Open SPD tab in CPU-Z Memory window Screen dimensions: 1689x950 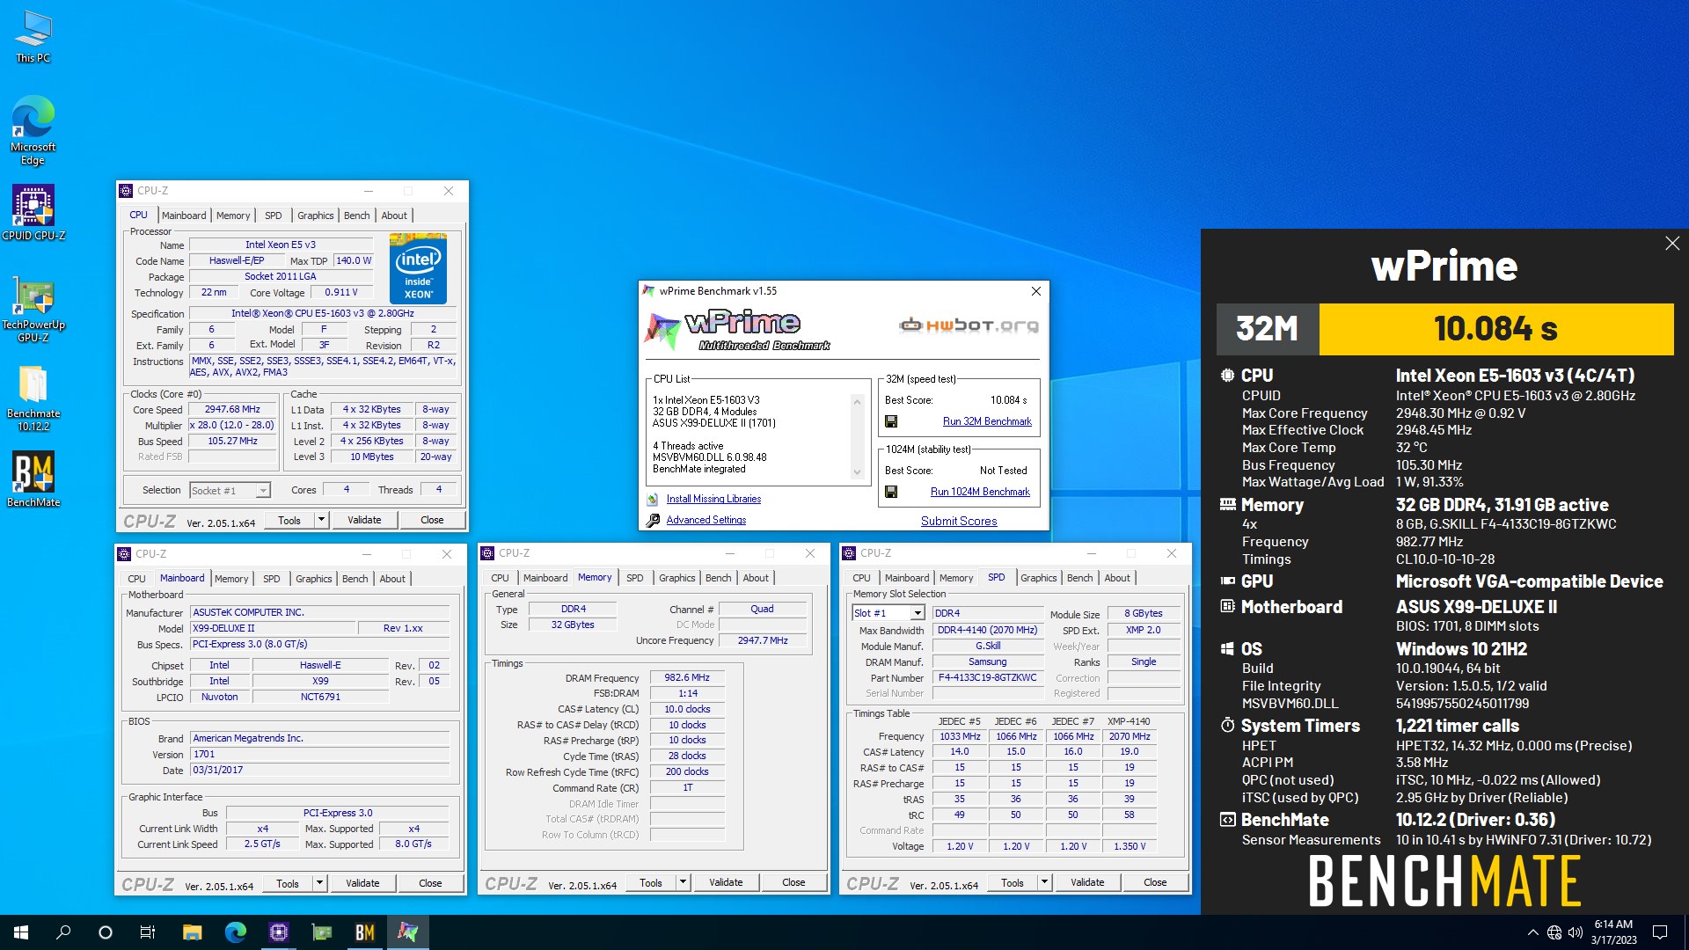click(x=635, y=578)
